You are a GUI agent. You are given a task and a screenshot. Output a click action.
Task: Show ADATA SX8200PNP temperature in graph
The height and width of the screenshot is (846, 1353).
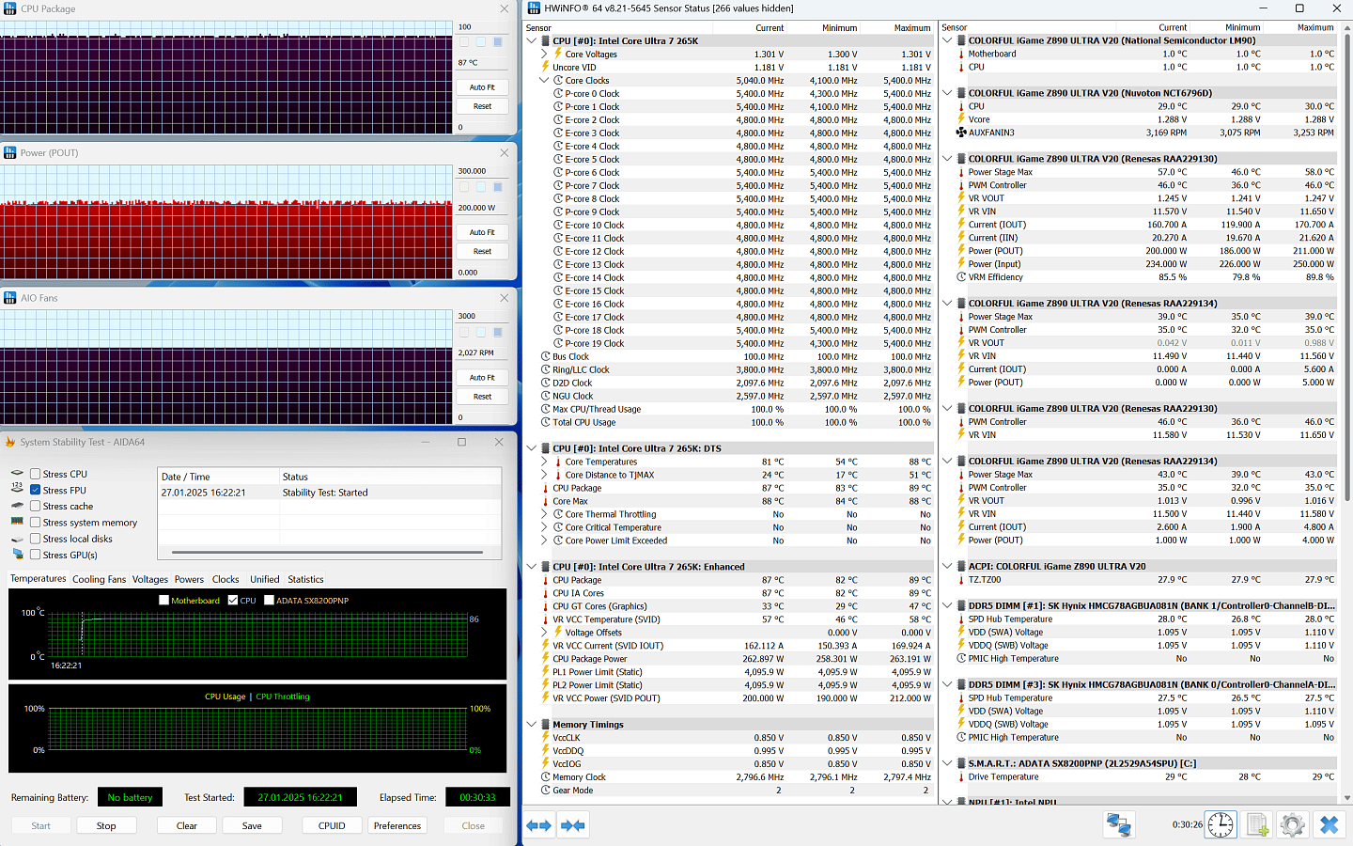(270, 600)
